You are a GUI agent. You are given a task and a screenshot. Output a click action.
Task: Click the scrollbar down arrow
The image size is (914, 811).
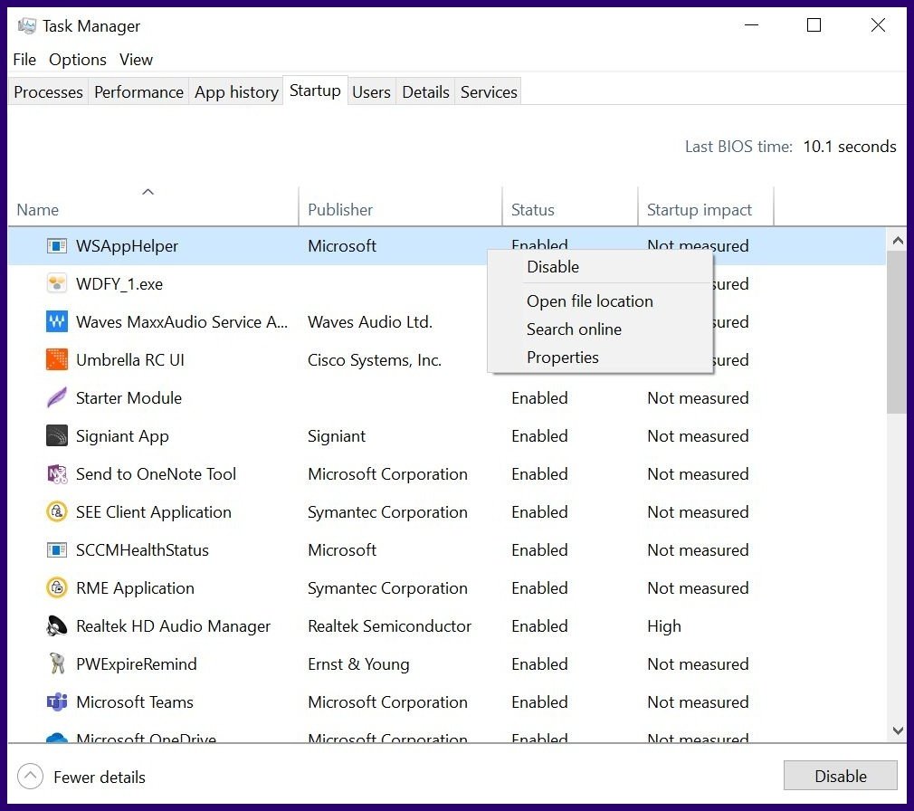coord(898,730)
